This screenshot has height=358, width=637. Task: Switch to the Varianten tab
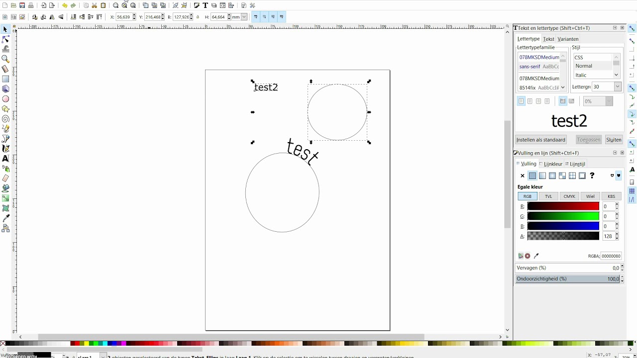tap(568, 39)
